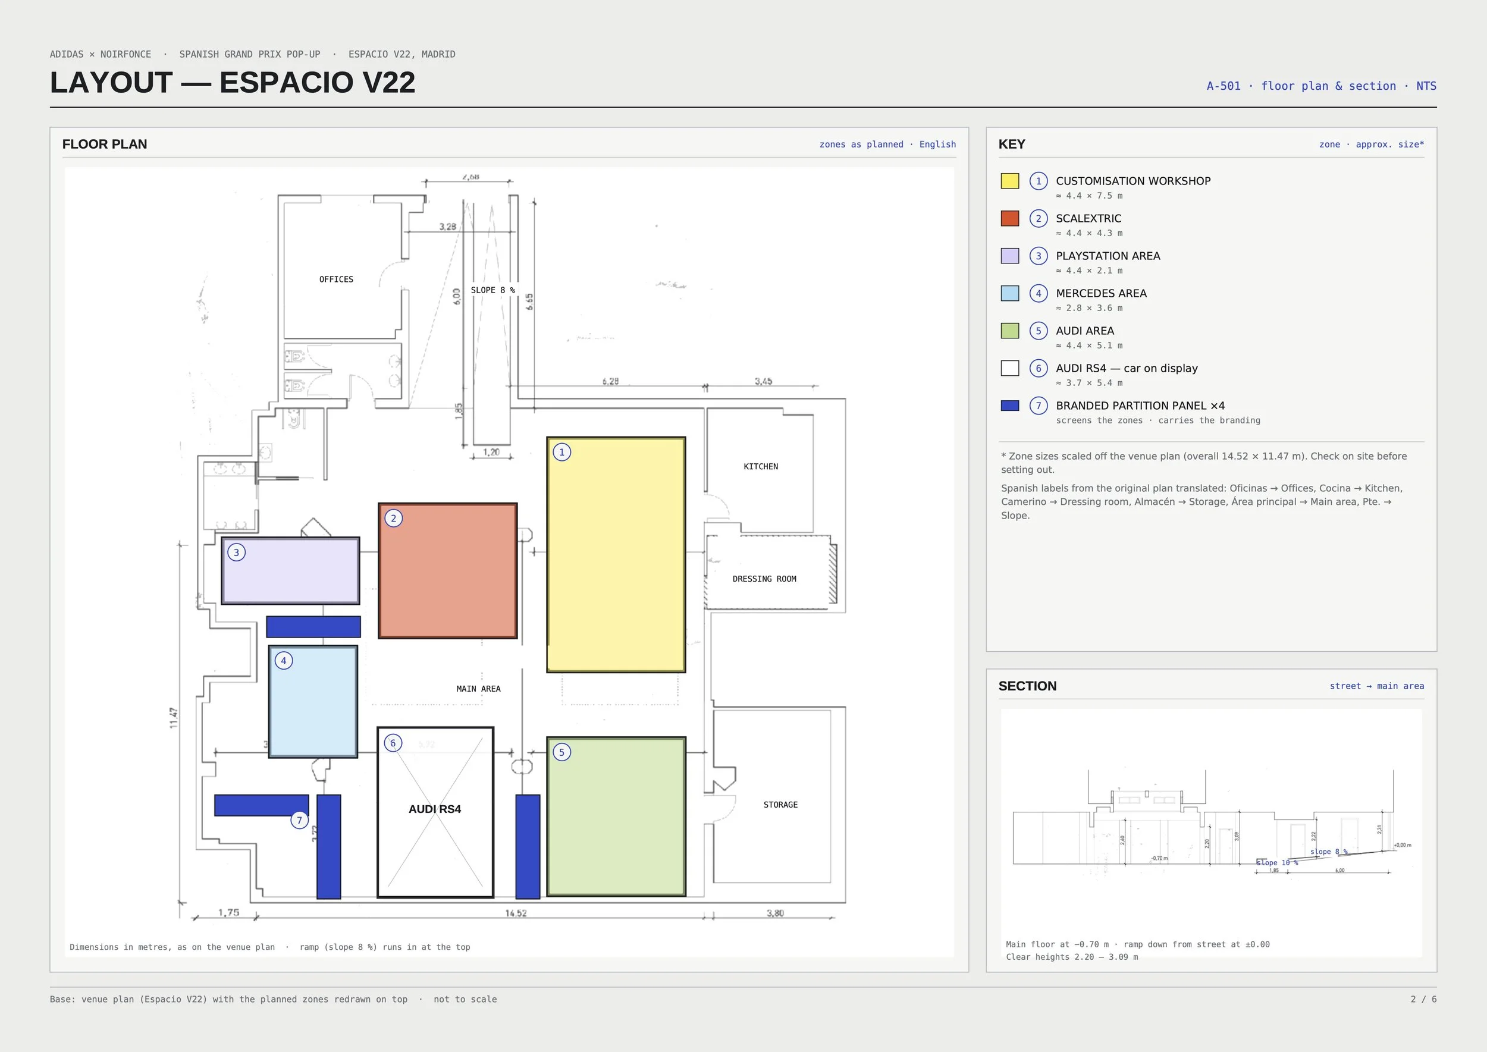This screenshot has height=1052, width=1487.
Task: Click the BRANDED PARTITION PANEL ×4 key entry
Action: tap(1140, 406)
